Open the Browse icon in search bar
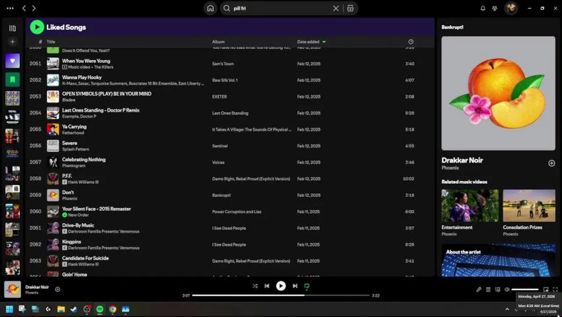 [x=350, y=8]
